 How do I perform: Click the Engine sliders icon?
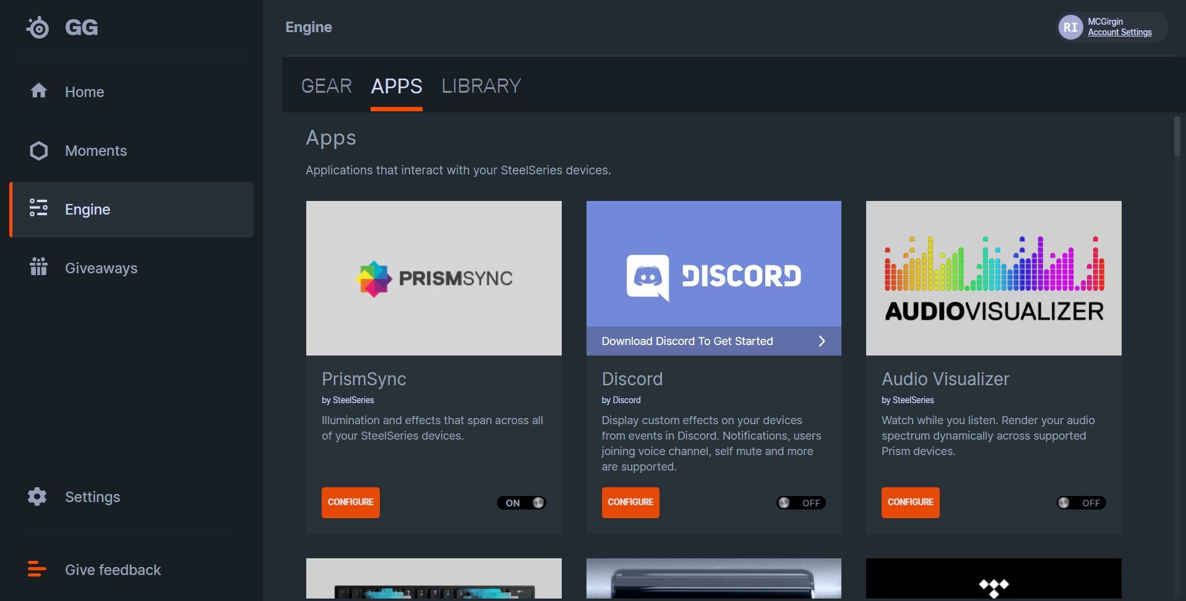coord(38,208)
